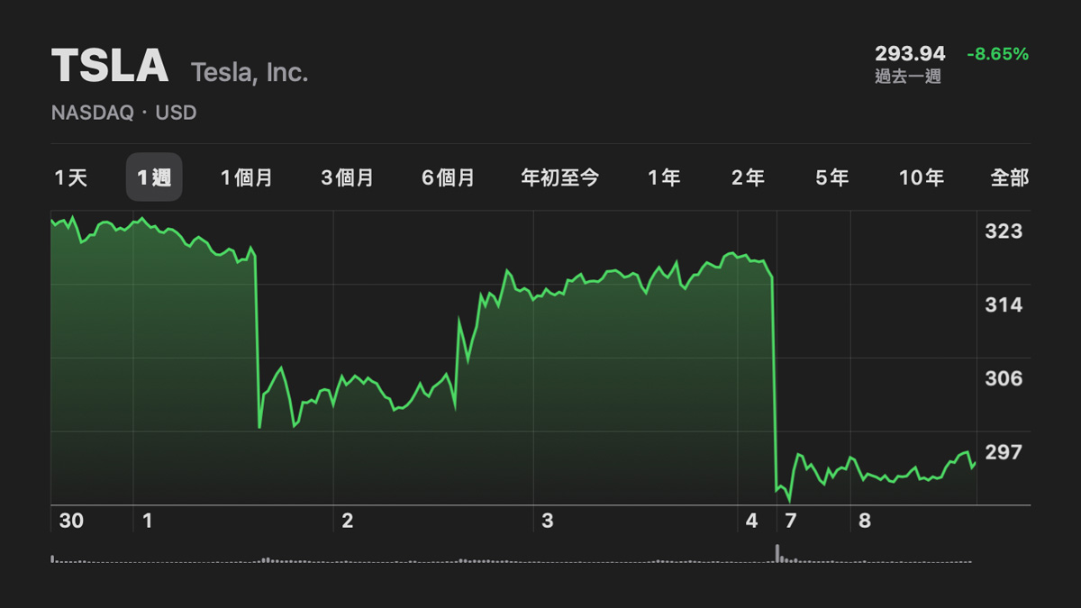Click date marker 30 on chart axis
This screenshot has height=608, width=1081.
click(x=71, y=521)
